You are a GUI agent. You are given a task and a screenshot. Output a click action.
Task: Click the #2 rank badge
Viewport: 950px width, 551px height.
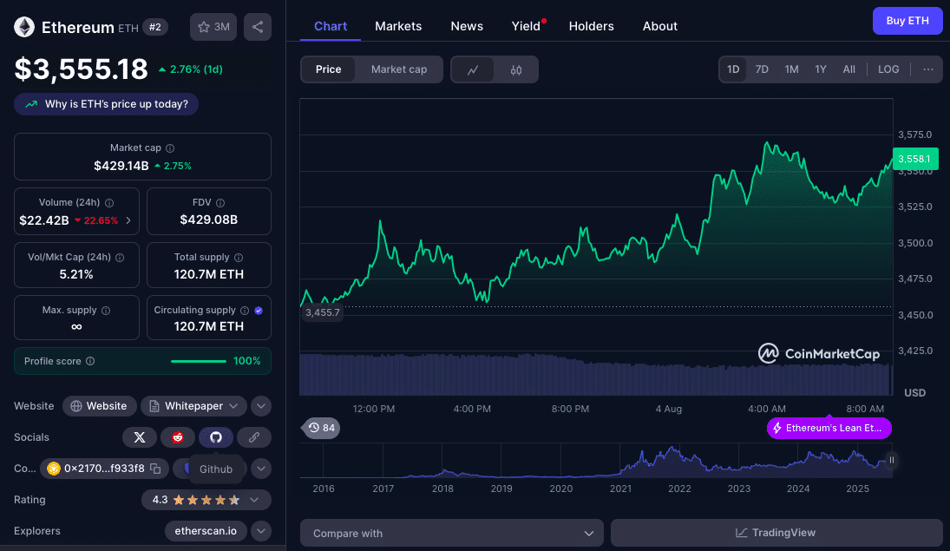tap(155, 27)
